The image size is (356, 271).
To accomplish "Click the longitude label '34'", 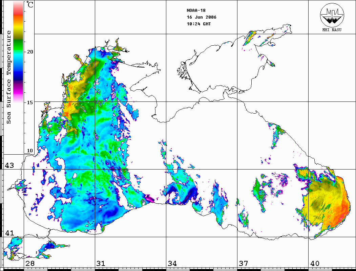I will [172, 264].
